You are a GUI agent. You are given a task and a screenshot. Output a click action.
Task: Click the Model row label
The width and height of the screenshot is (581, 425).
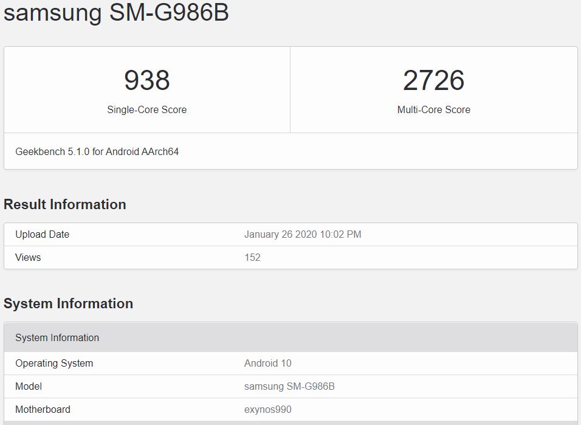coord(29,387)
